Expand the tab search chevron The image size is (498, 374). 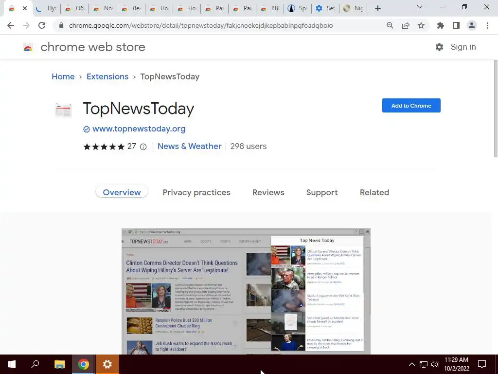pos(420,7)
